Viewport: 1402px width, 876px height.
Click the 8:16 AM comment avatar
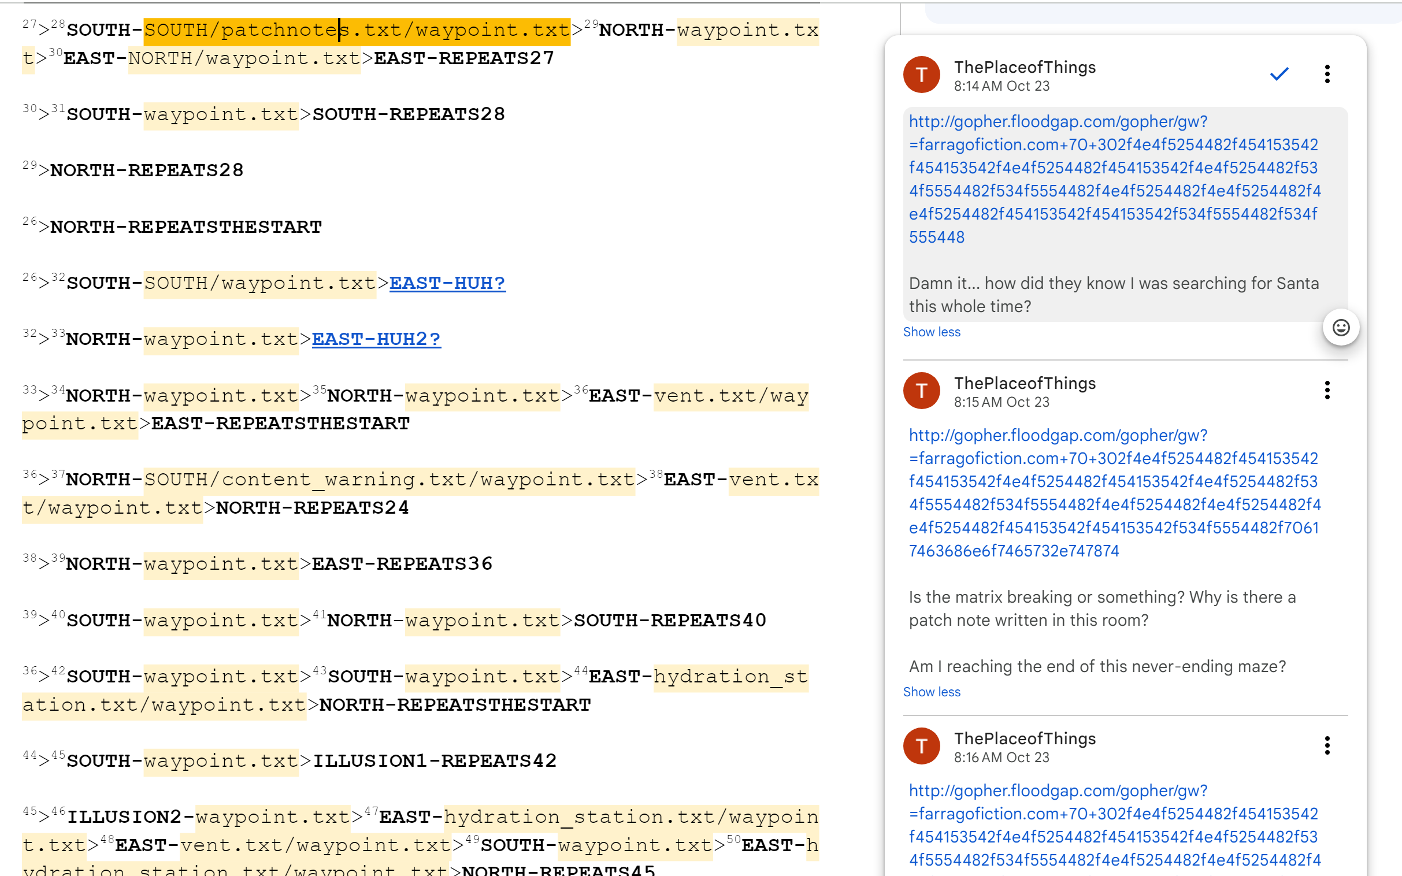921,745
